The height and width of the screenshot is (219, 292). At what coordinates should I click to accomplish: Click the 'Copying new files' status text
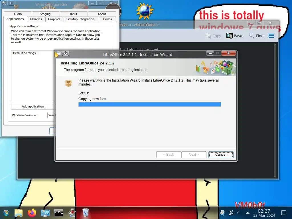pyautogui.click(x=92, y=99)
